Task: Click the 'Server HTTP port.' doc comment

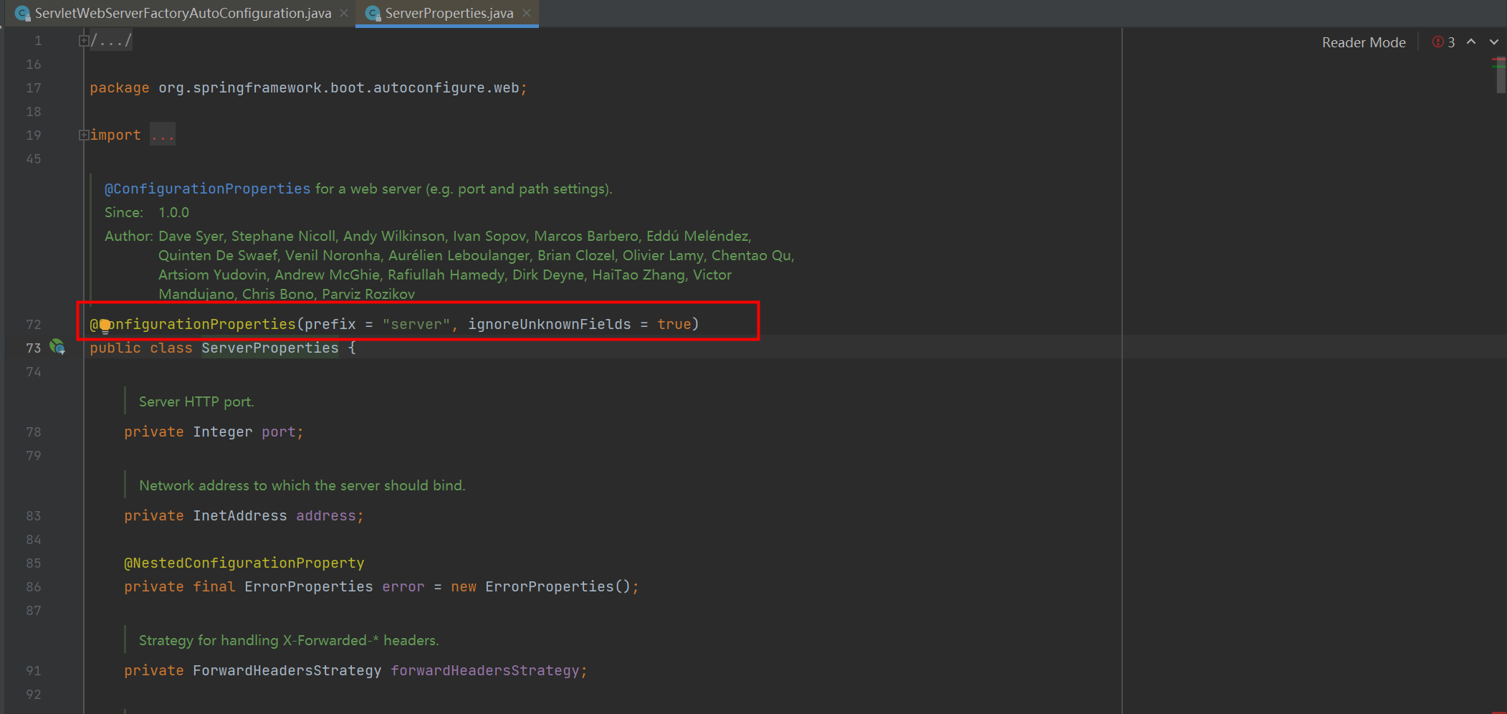Action: tap(196, 401)
